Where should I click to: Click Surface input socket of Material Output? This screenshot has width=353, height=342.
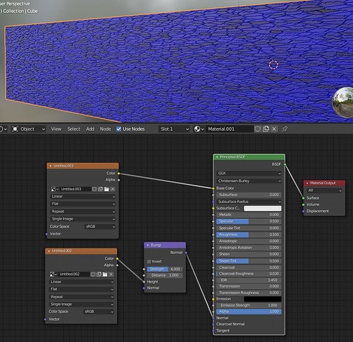coord(303,198)
